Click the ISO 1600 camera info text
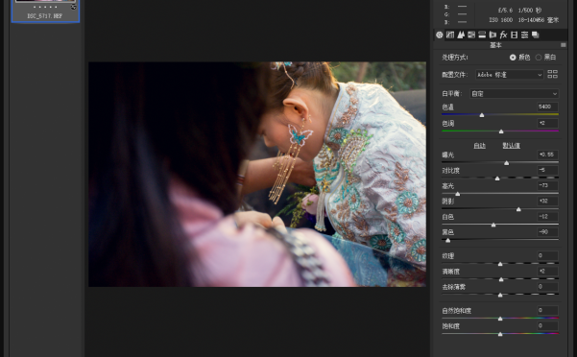Image resolution: width=577 pixels, height=357 pixels. click(x=500, y=20)
